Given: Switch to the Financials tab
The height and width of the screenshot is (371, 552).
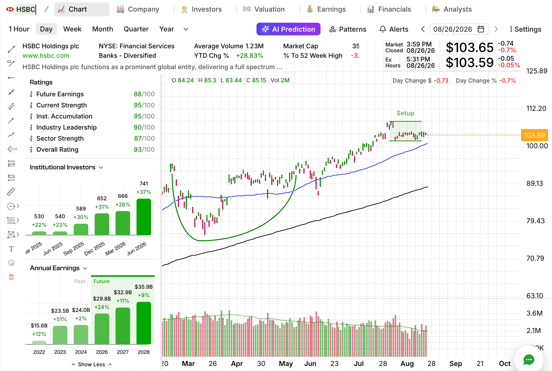Looking at the screenshot, I should (x=389, y=9).
